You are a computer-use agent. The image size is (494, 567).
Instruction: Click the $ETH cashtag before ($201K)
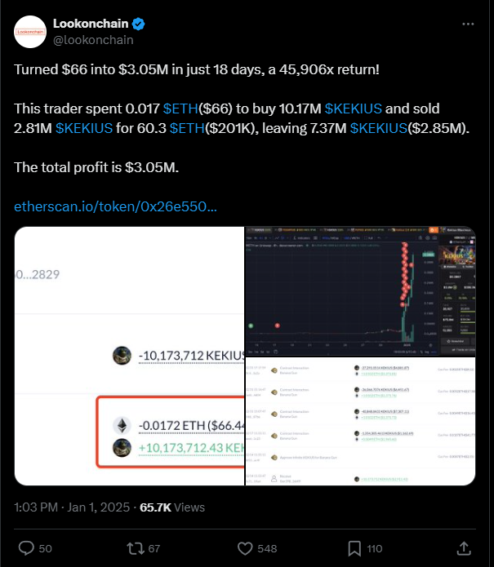187,128
